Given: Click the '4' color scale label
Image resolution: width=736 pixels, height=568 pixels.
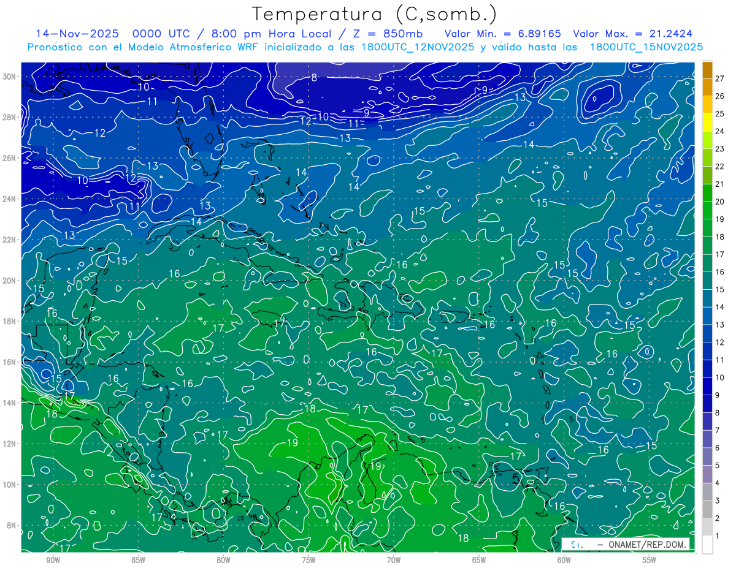Looking at the screenshot, I should [x=718, y=483].
